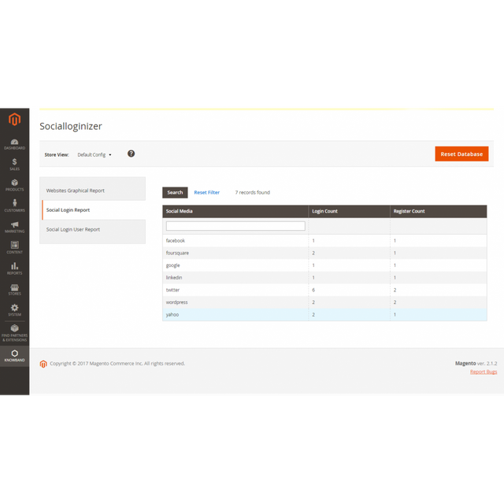Select the foursquare row
This screenshot has height=504, width=504.
click(324, 254)
